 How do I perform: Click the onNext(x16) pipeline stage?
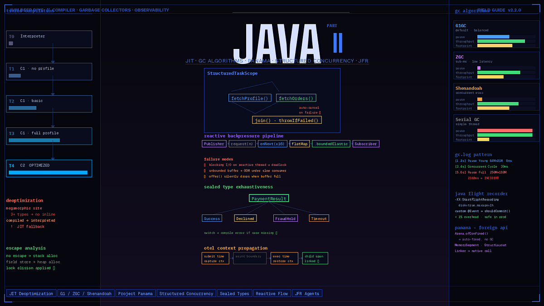tap(272, 144)
